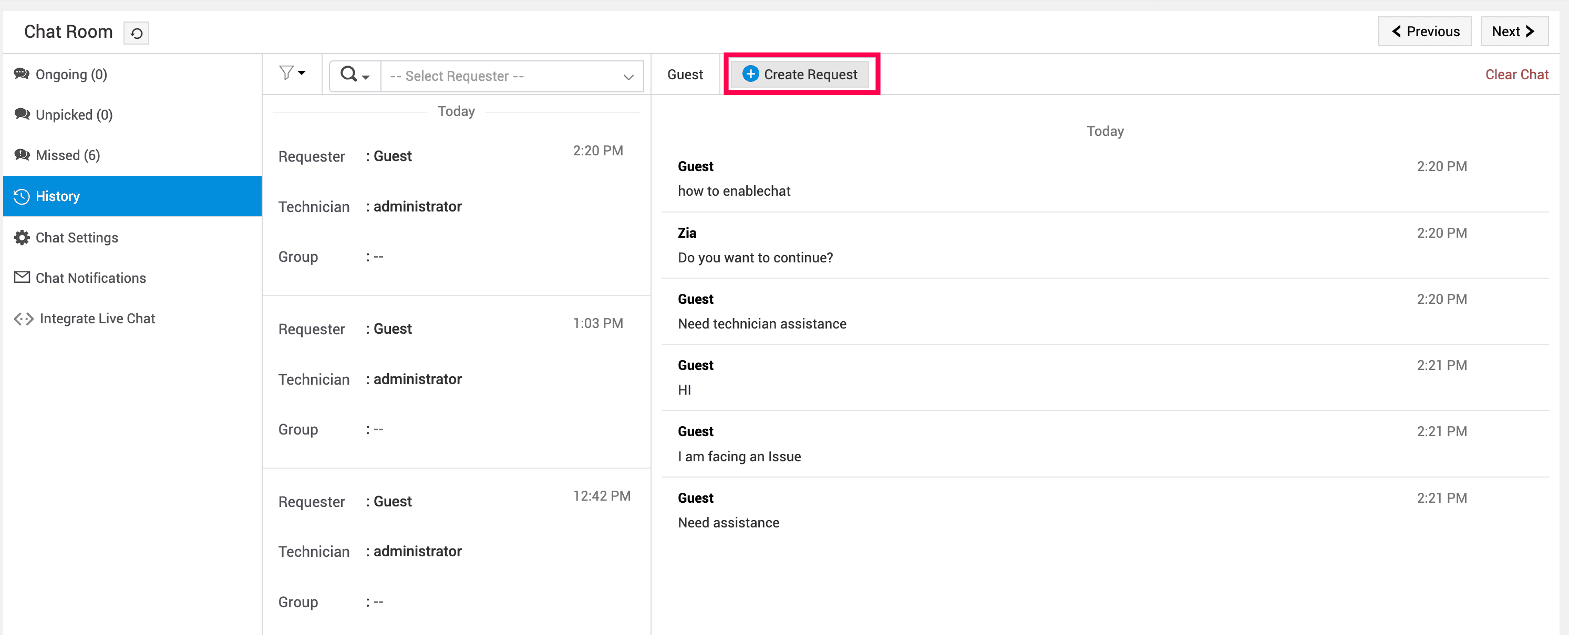Expand the Select Requester combo box
Image resolution: width=1569 pixels, height=635 pixels.
[512, 76]
